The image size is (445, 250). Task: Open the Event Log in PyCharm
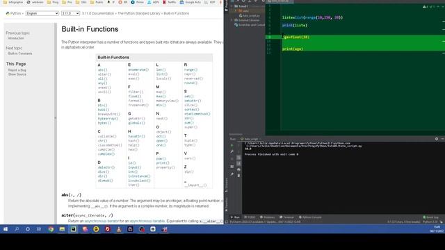pyautogui.click(x=430, y=217)
